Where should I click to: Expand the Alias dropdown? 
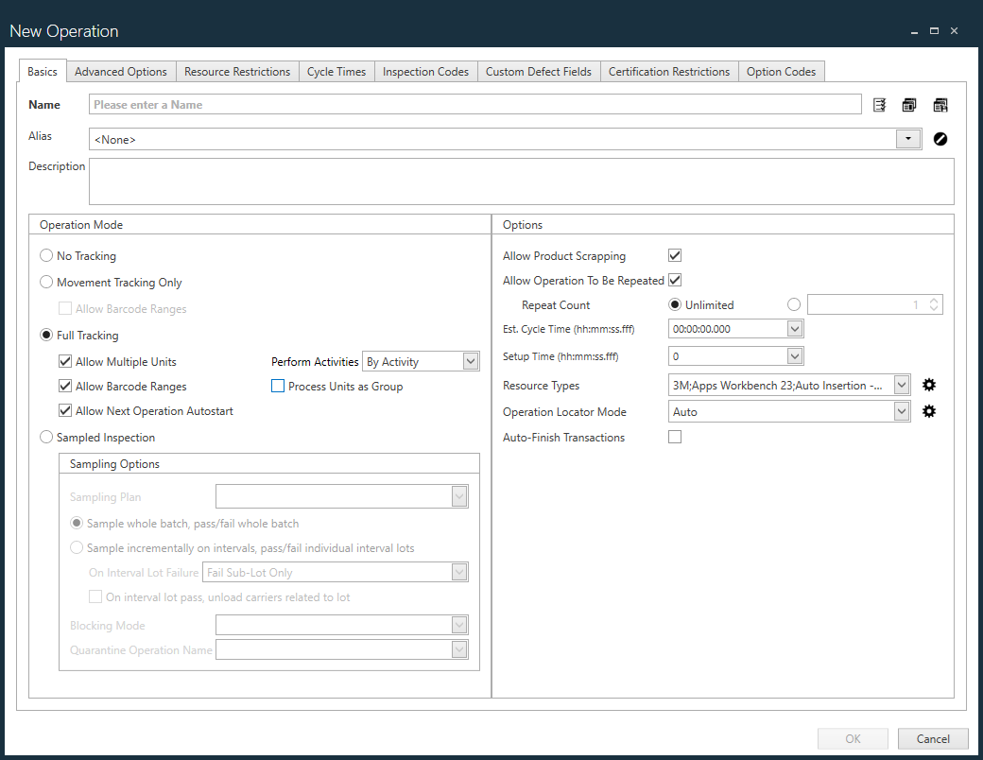click(x=907, y=139)
